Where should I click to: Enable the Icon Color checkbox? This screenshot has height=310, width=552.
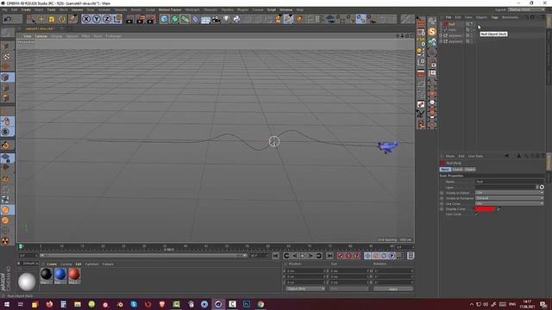(477, 214)
